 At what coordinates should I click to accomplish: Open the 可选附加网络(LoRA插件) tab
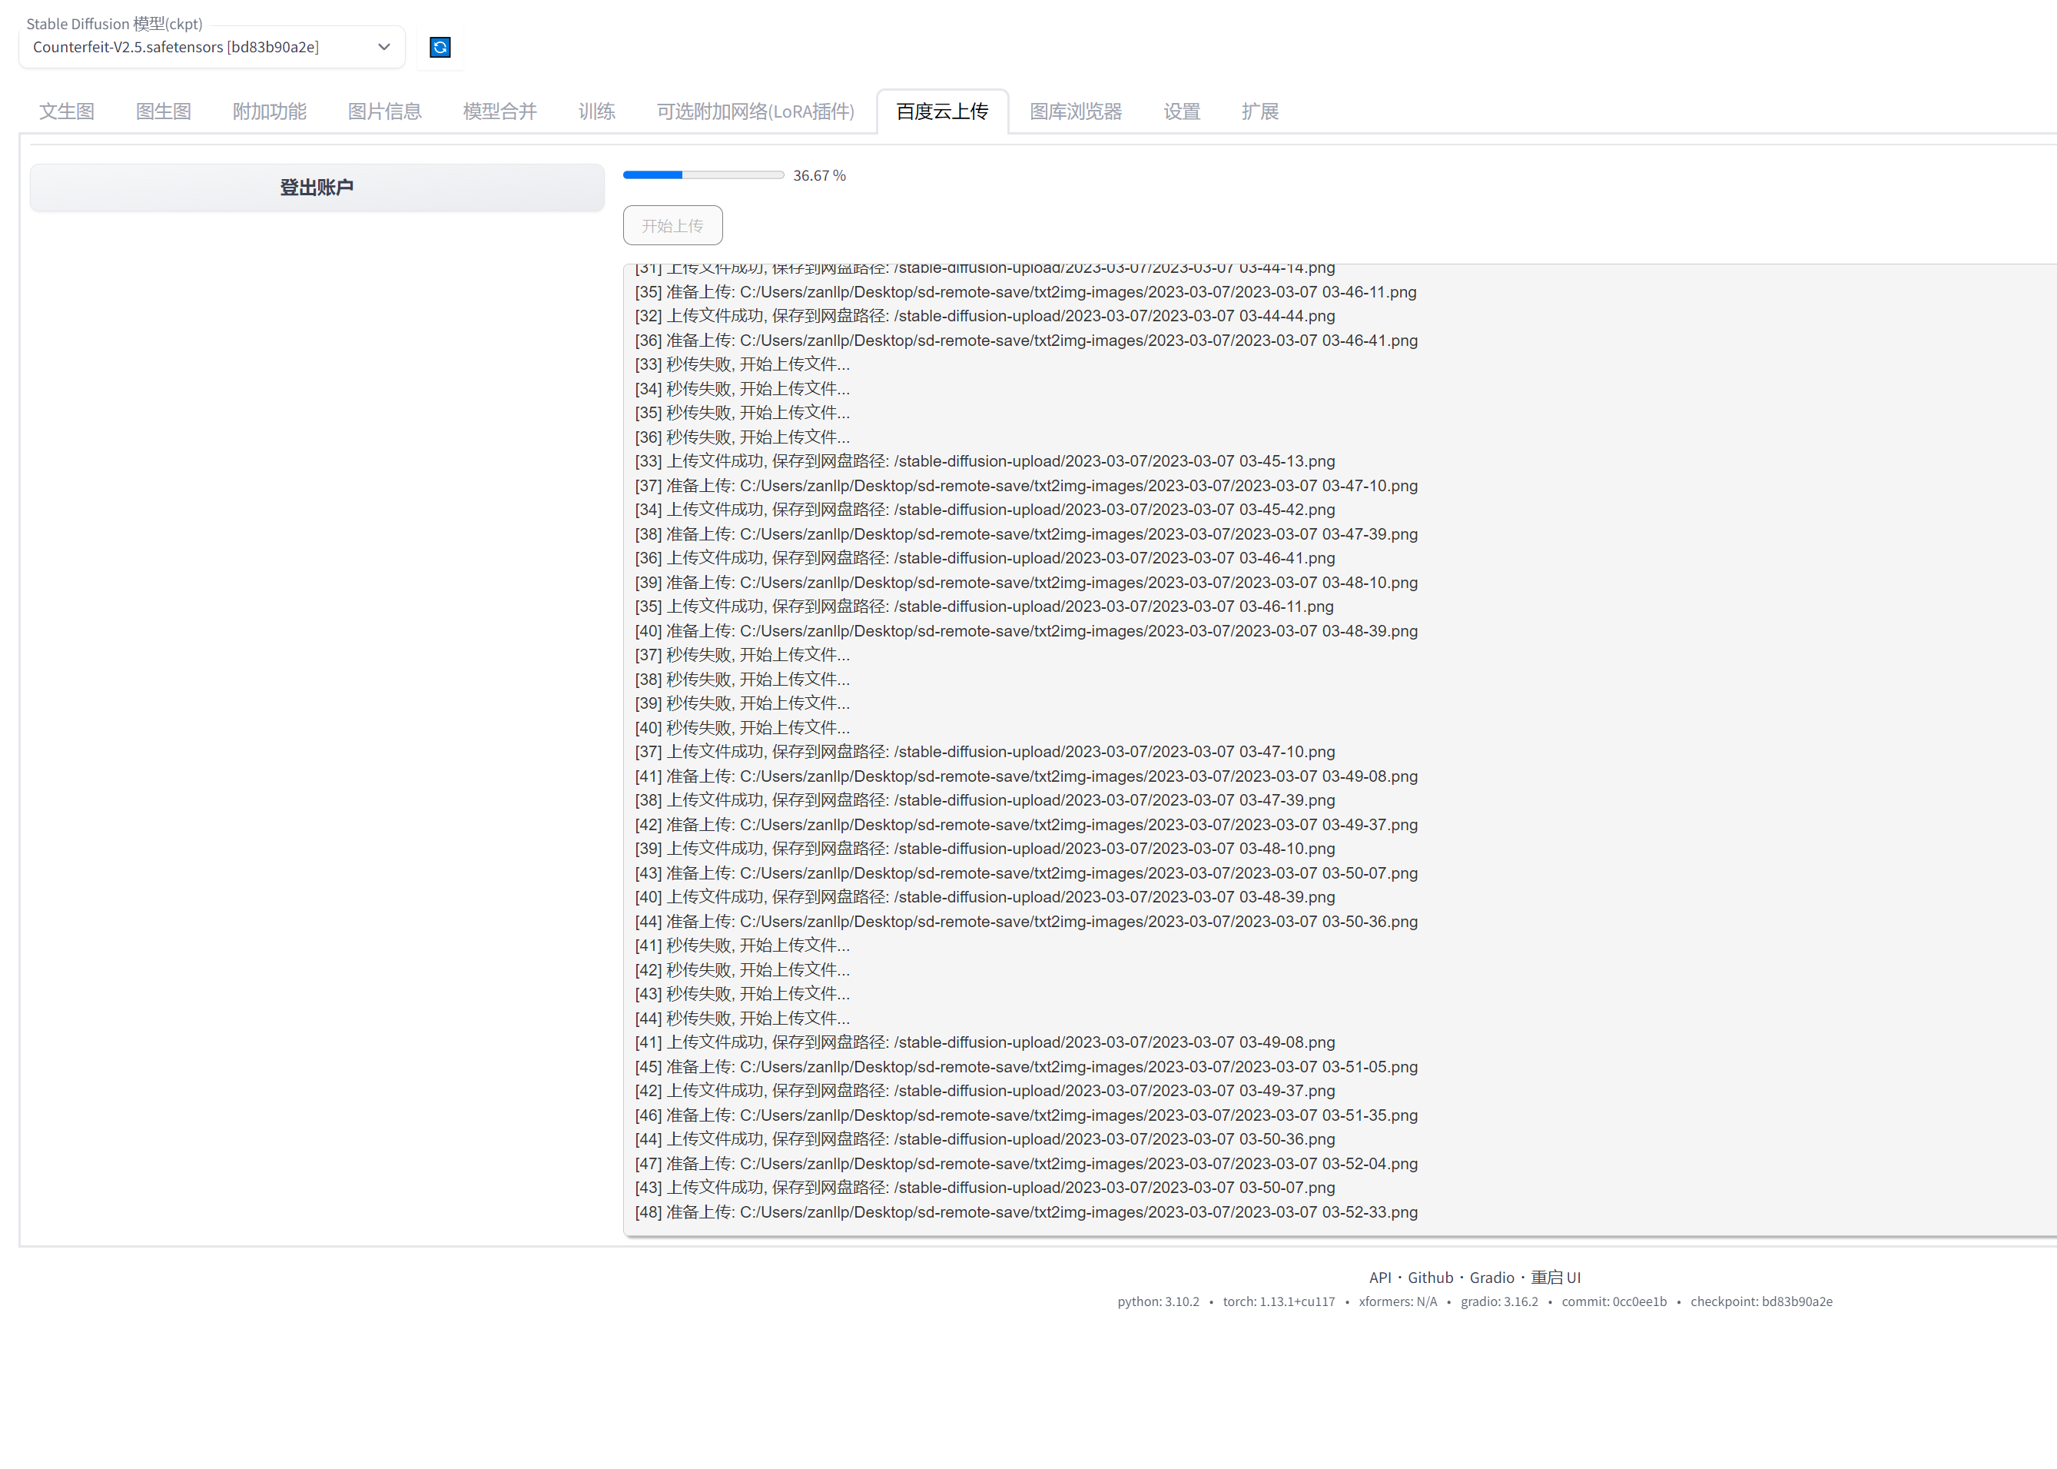[x=755, y=111]
